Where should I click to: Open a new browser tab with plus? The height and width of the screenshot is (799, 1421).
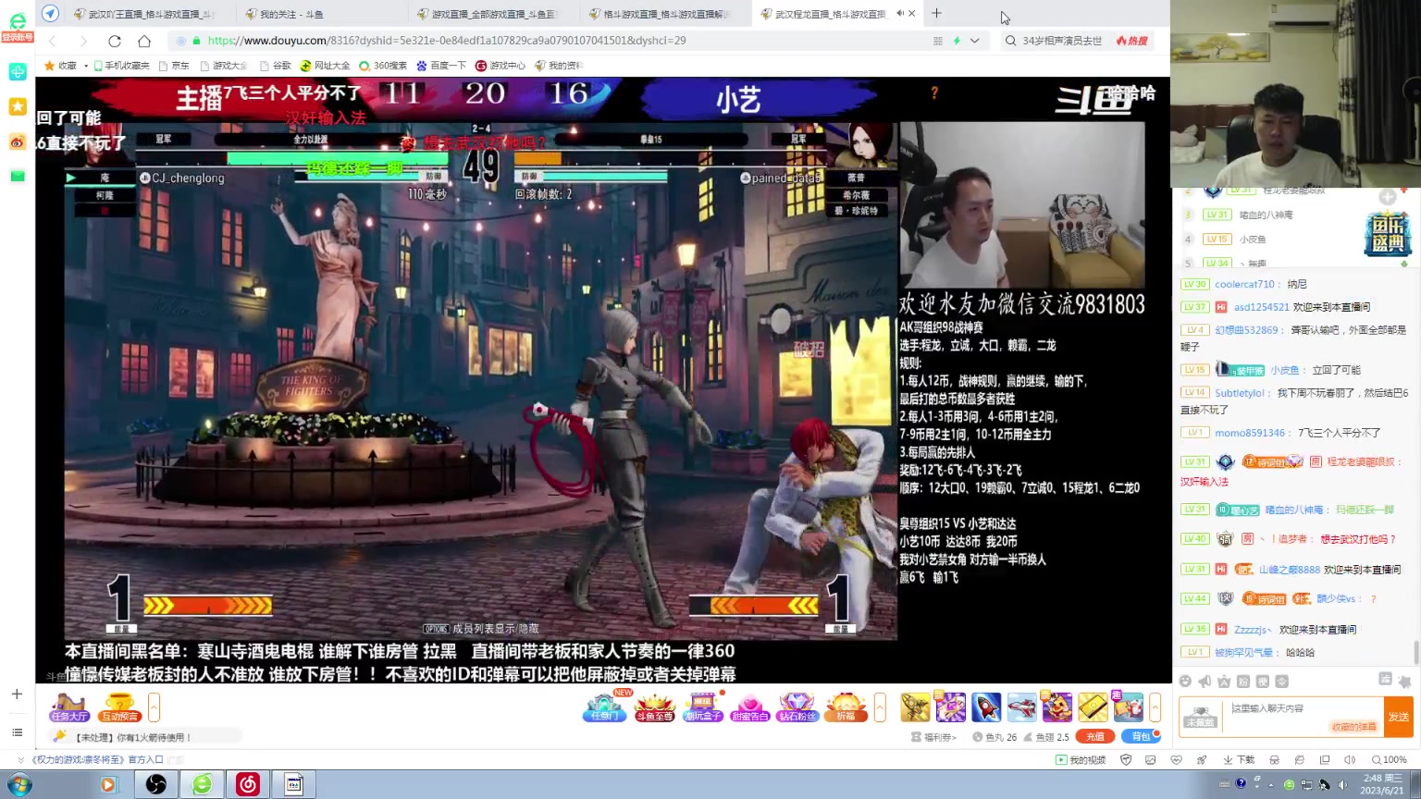point(936,13)
